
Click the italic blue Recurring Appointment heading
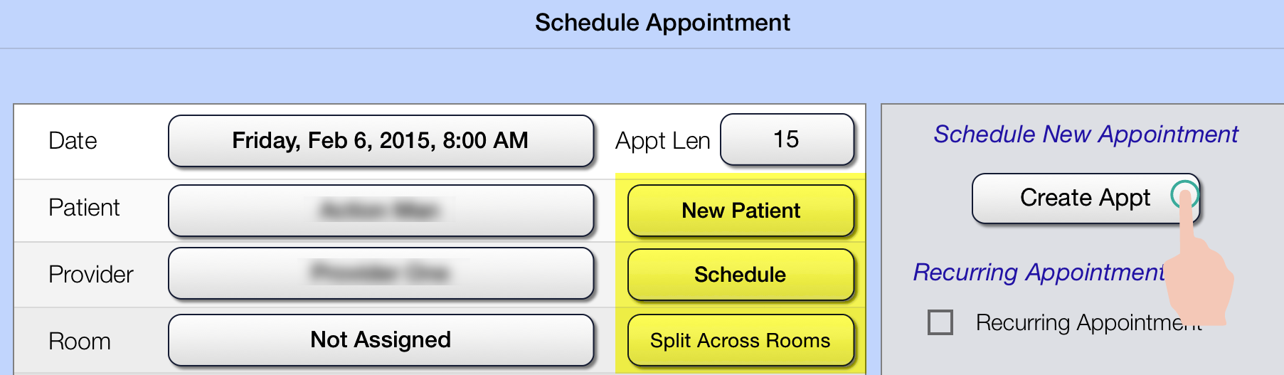click(x=1039, y=273)
